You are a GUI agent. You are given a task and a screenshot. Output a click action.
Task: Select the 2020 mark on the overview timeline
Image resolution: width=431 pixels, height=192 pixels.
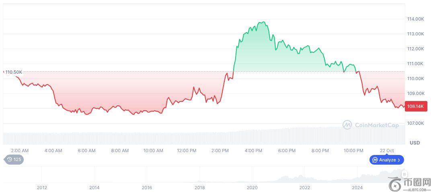[252, 188]
